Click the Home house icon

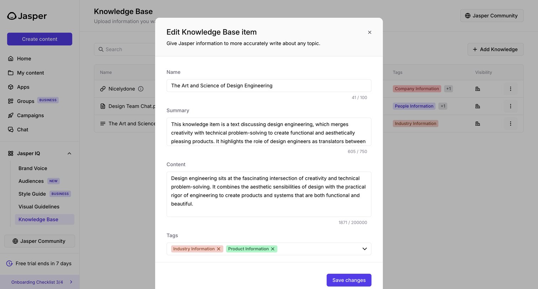(11, 59)
